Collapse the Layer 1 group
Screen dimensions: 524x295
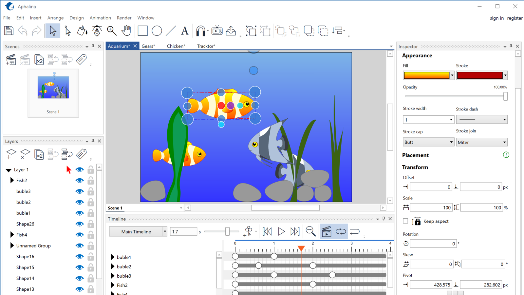tap(8, 169)
